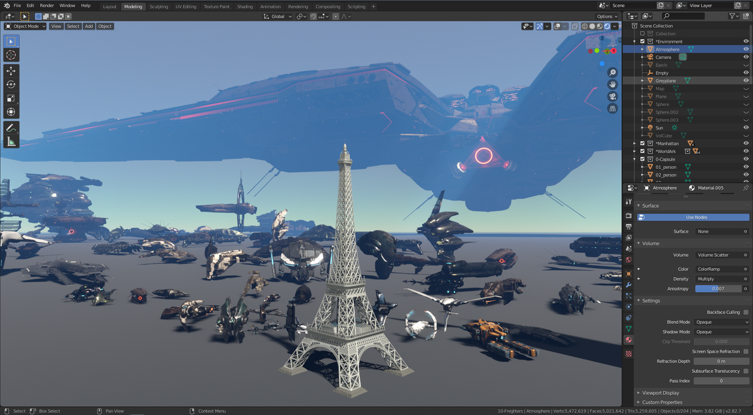Switch to rendered viewport shading
Image resolution: width=753 pixels, height=415 pixels.
[607, 26]
